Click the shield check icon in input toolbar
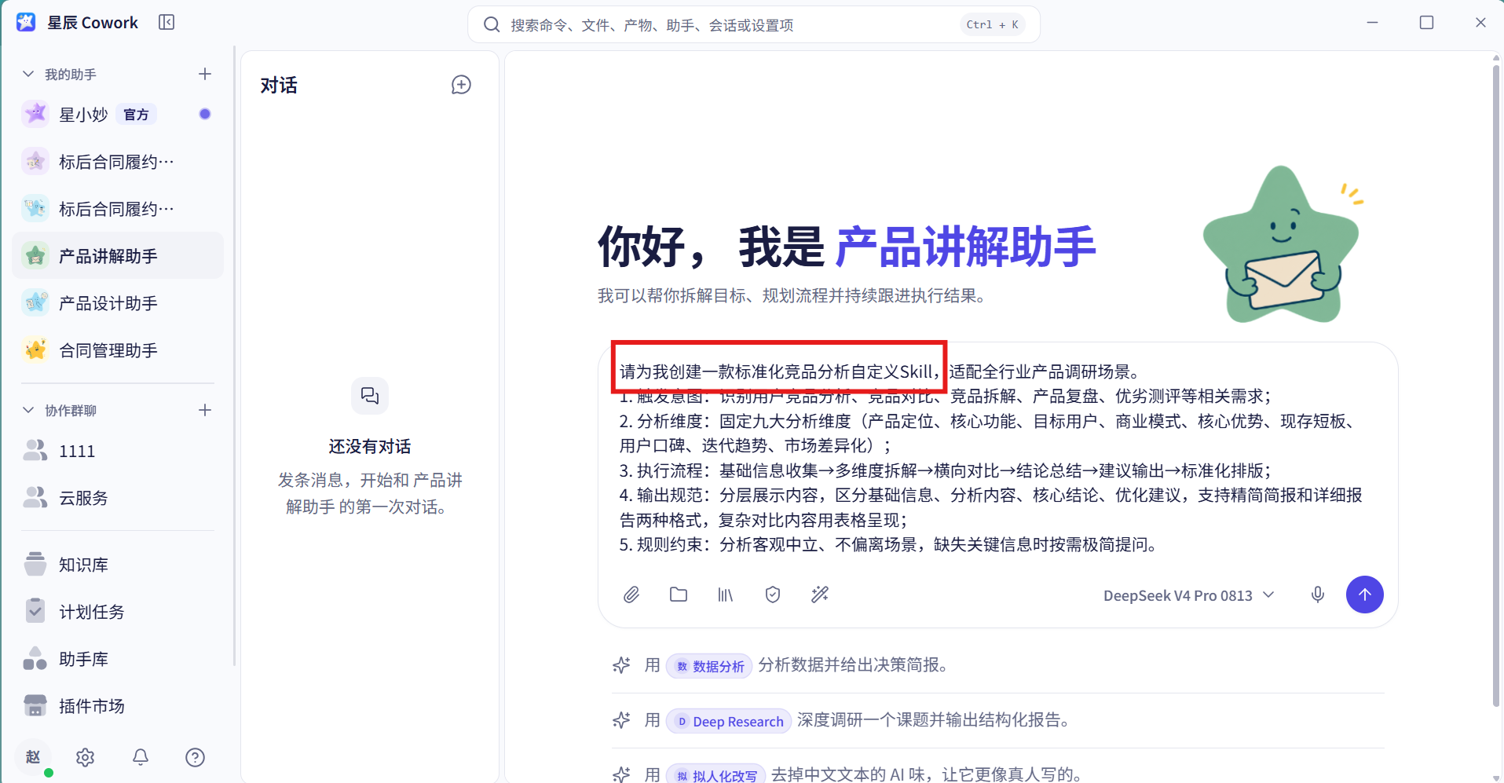Screen dimensions: 1504x783 (773, 595)
